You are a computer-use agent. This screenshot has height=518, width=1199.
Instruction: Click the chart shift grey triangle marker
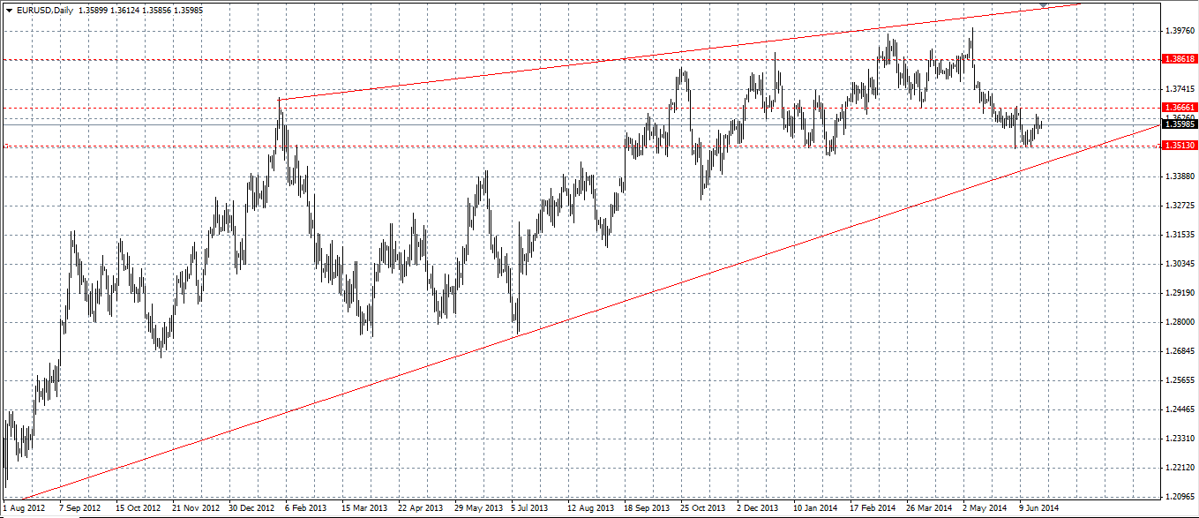pyautogui.click(x=1045, y=5)
